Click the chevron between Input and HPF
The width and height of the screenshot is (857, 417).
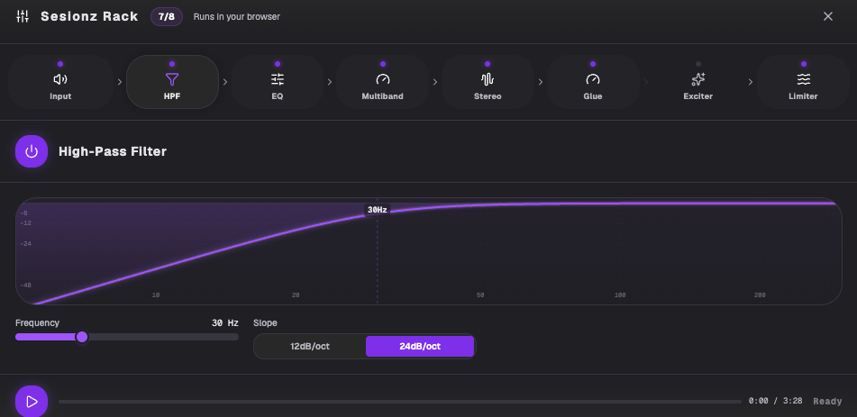(x=120, y=82)
